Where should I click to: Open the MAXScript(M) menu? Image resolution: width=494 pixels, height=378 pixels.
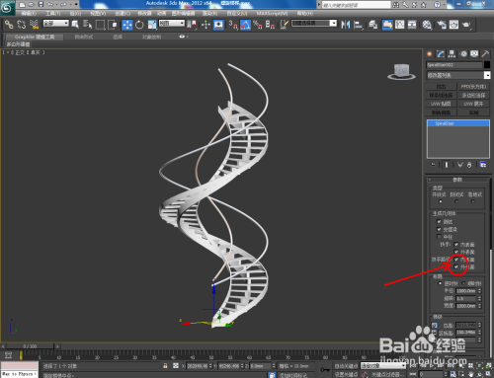pos(272,13)
